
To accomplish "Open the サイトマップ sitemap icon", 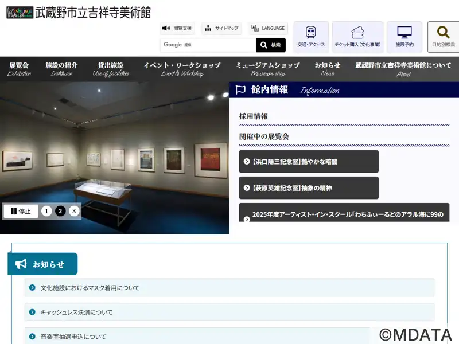I will [x=208, y=28].
